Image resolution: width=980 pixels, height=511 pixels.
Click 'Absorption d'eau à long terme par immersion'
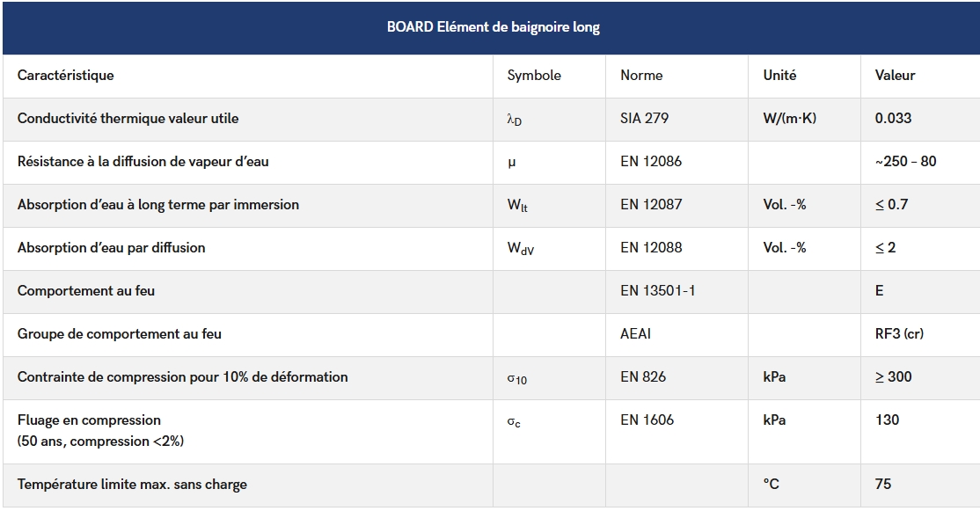[158, 204]
